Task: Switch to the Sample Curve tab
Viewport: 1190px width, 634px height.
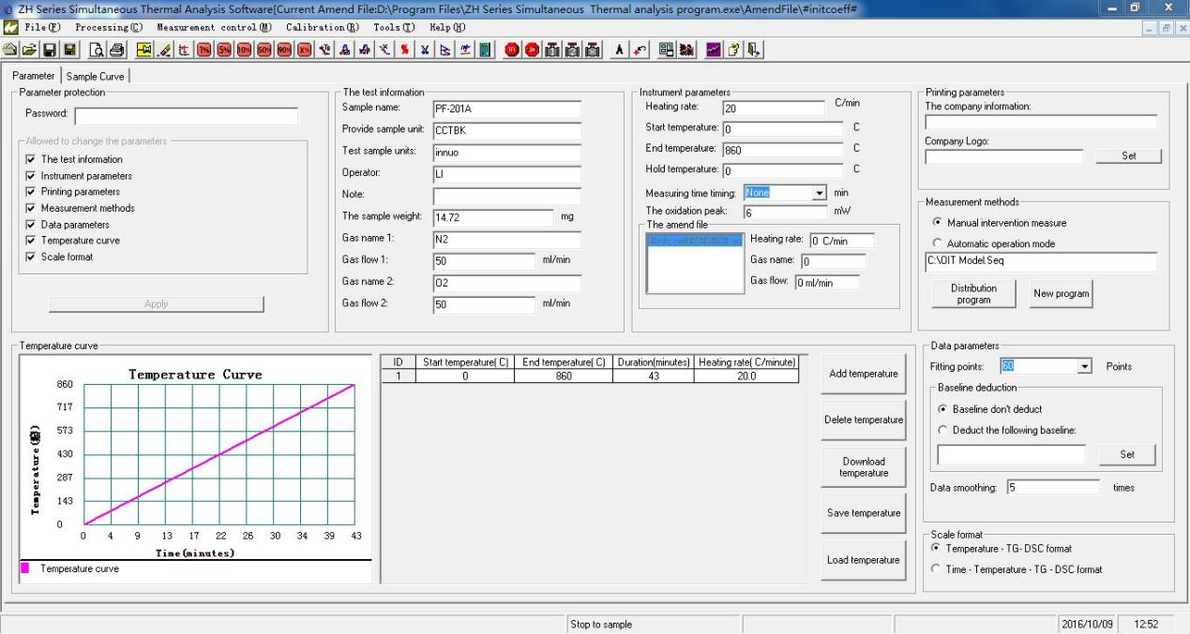Action: [96, 76]
